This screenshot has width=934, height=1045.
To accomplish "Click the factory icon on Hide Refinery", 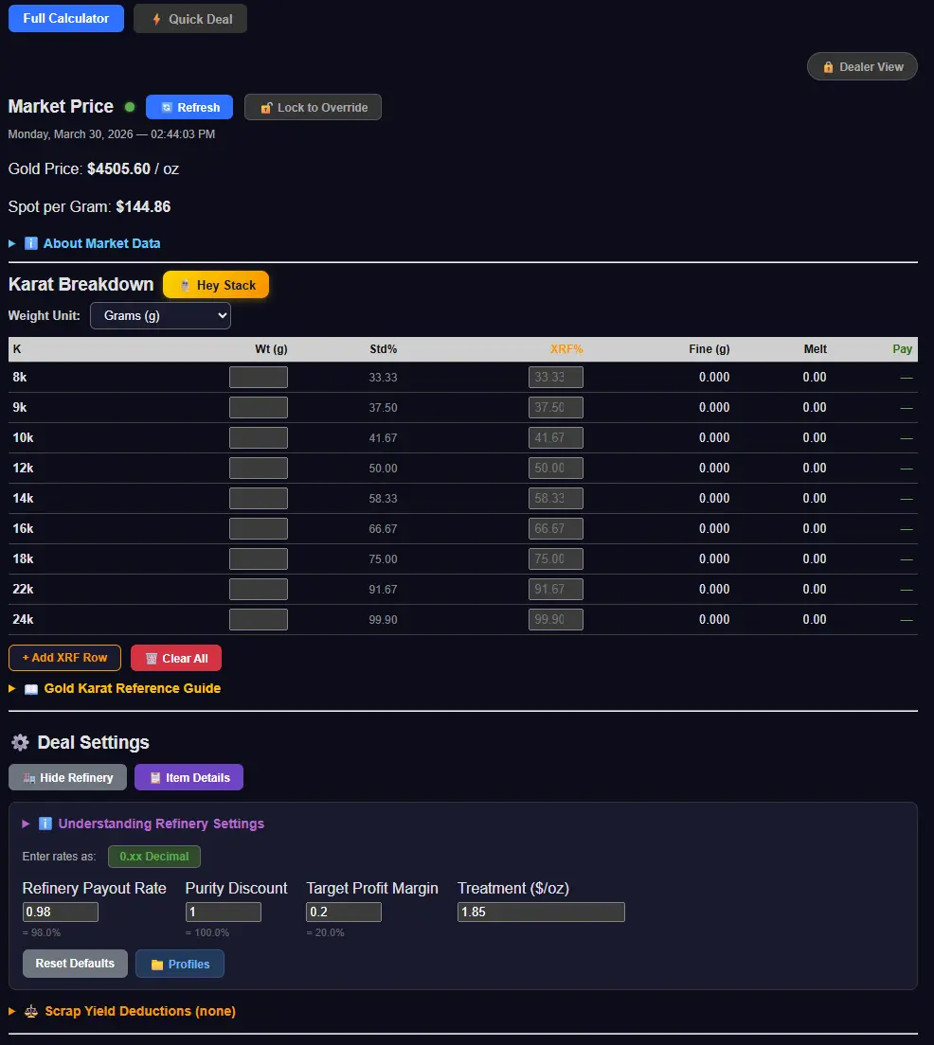I will (x=28, y=778).
